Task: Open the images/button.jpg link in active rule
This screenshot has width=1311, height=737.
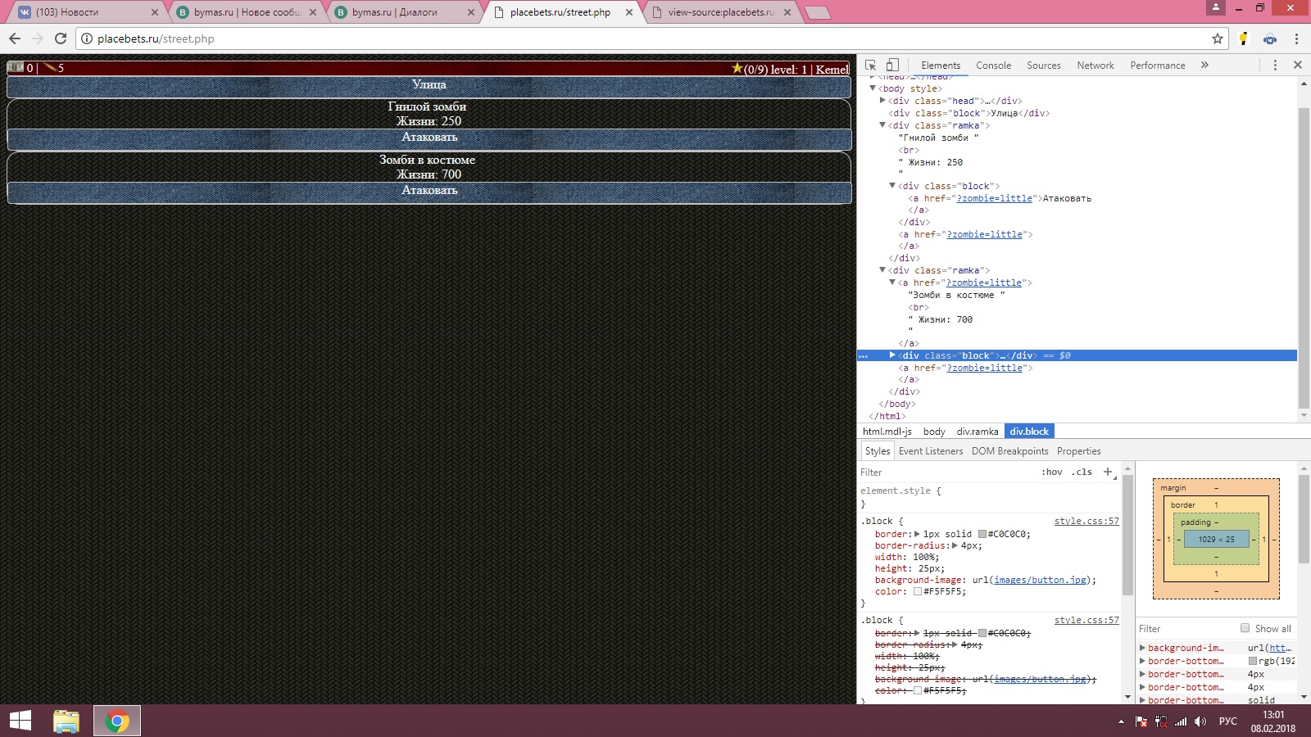Action: [x=1040, y=580]
